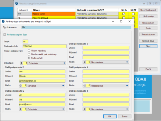Select Mzdový výměr cell in table
The image size is (161, 121).
click(x=53, y=14)
